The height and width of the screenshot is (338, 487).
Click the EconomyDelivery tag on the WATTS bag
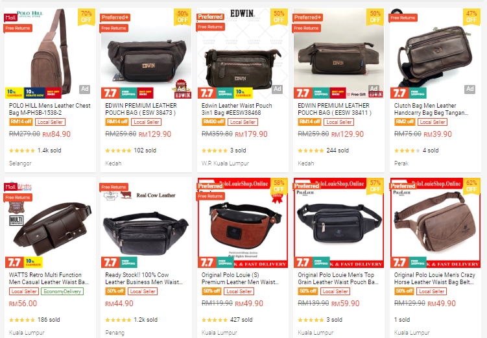click(x=62, y=291)
